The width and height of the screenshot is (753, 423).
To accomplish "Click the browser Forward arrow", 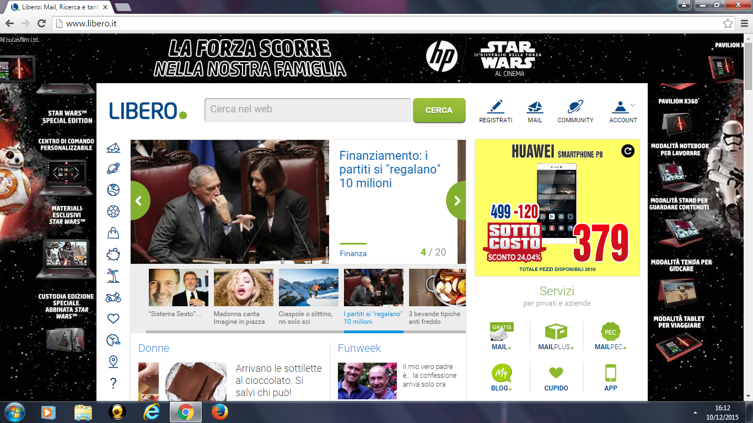I will (x=25, y=24).
